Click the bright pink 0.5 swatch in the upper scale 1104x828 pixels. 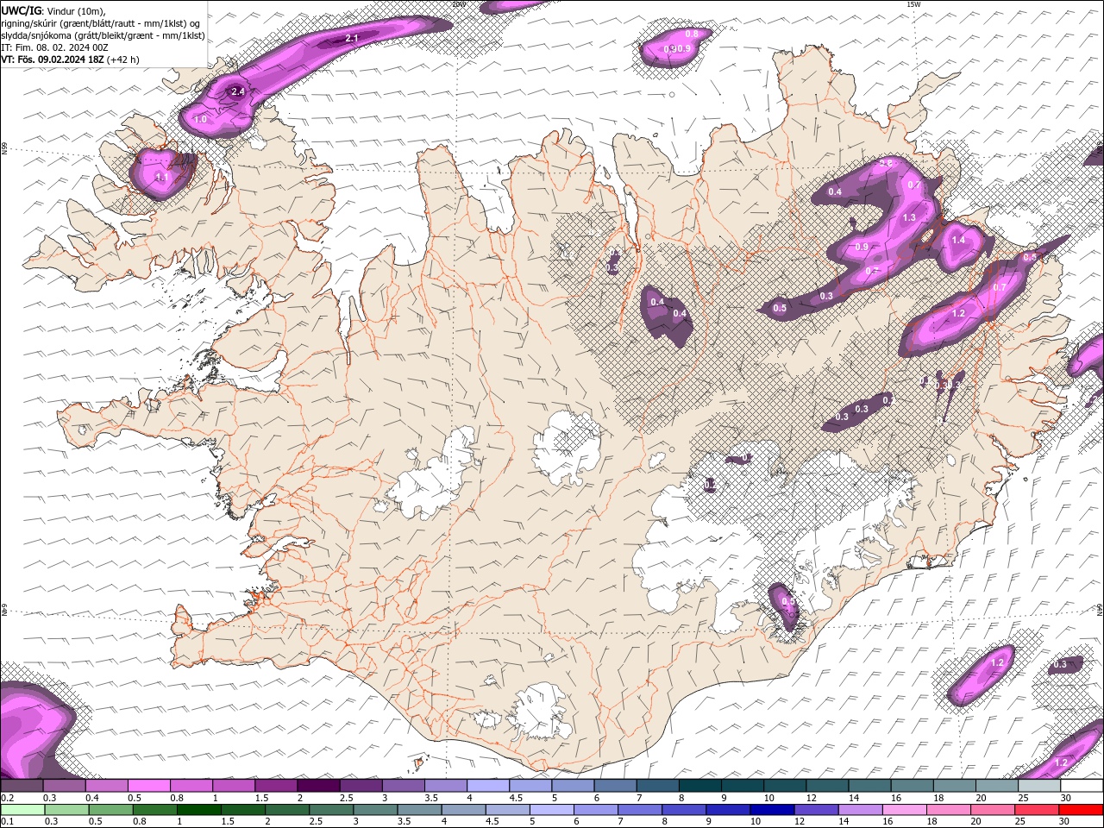(x=148, y=786)
